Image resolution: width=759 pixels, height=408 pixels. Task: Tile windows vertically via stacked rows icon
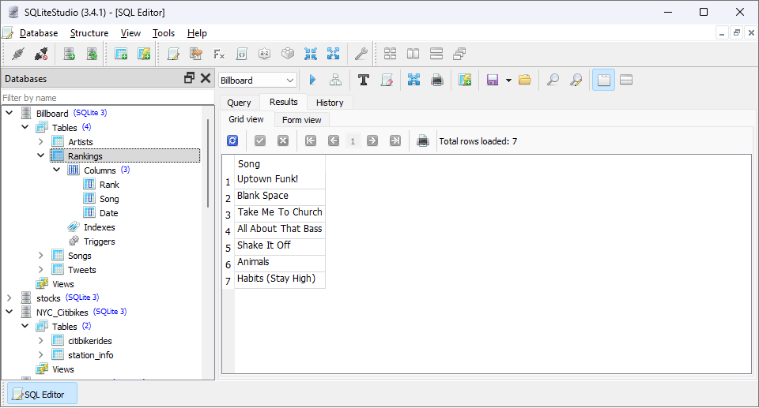(436, 54)
